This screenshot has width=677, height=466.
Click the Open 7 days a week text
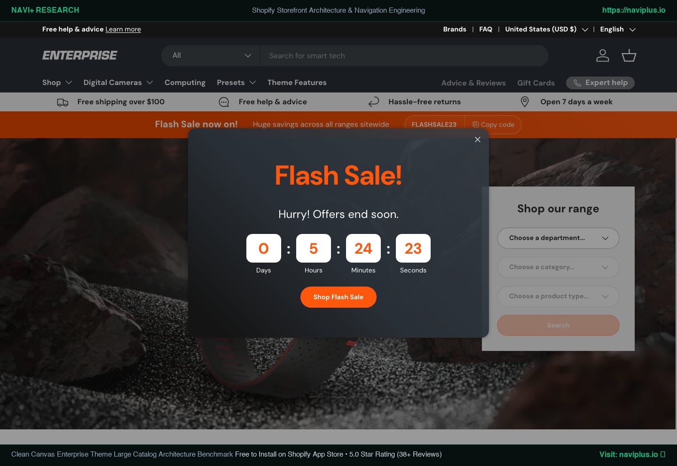(x=576, y=102)
